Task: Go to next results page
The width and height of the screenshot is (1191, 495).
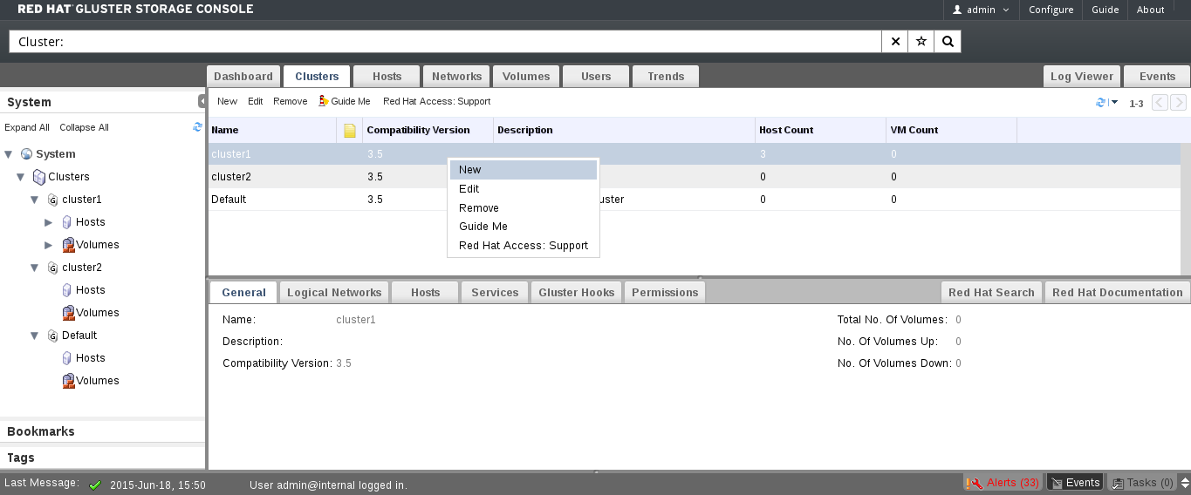Action: (x=1178, y=103)
